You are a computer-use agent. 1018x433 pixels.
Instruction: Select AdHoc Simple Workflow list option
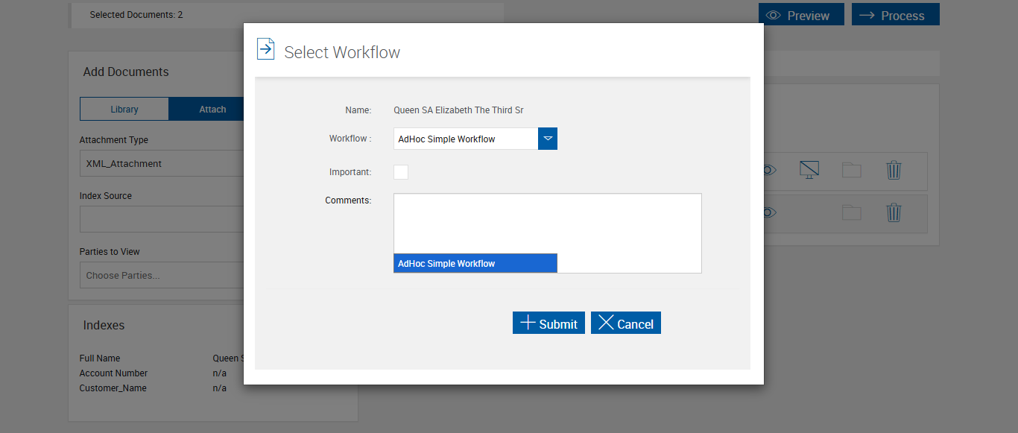pyautogui.click(x=475, y=263)
